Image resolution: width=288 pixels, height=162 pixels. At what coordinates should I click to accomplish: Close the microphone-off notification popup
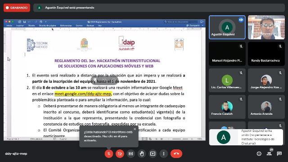click(135, 129)
